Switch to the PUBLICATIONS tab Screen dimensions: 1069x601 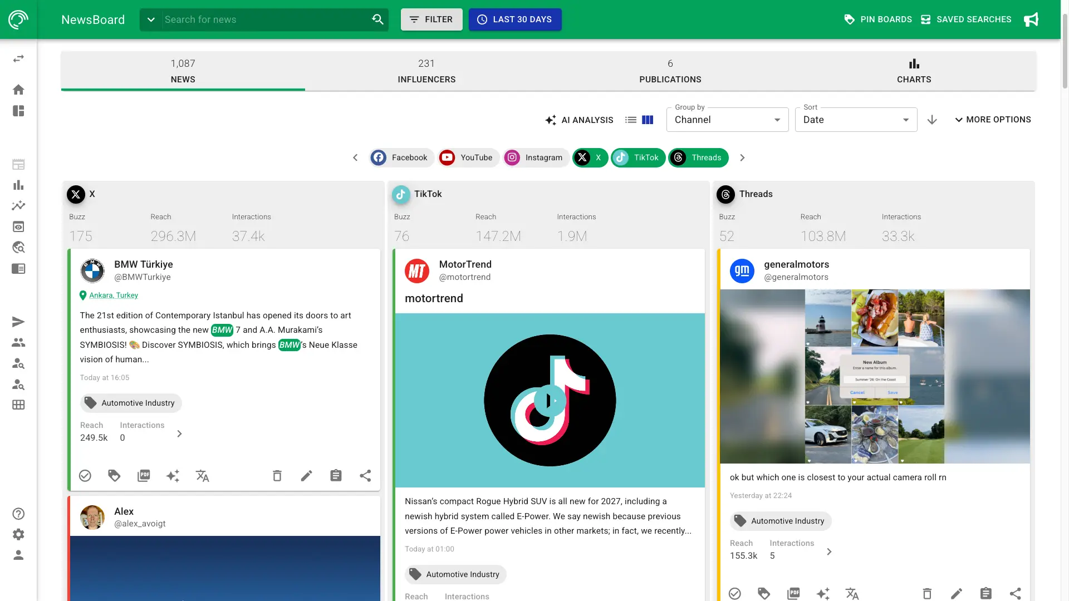coord(670,71)
